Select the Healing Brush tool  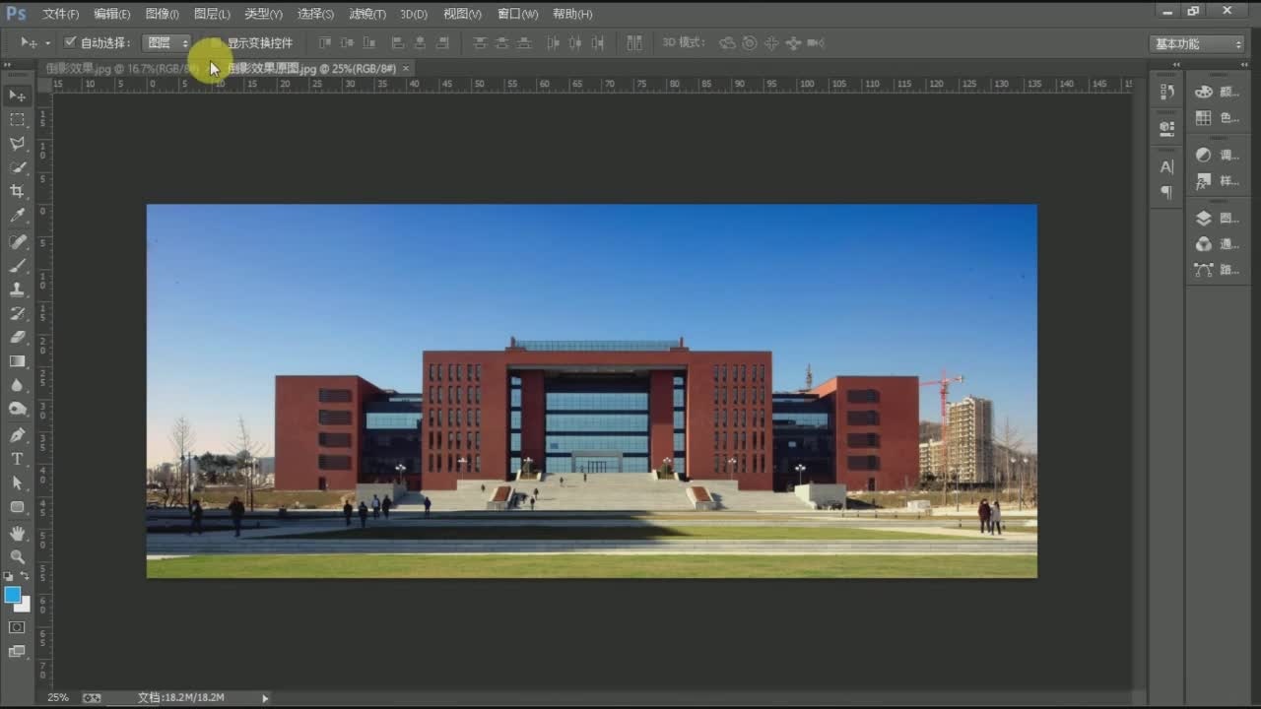point(18,241)
